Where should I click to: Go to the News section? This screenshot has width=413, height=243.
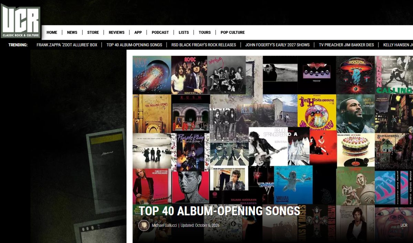[72, 32]
